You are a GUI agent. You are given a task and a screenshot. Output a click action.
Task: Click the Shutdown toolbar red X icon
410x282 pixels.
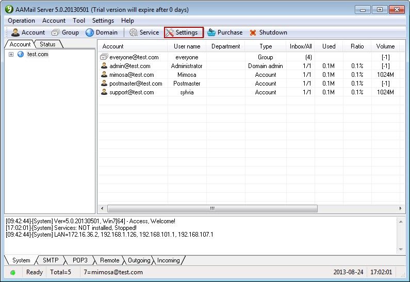(x=253, y=32)
